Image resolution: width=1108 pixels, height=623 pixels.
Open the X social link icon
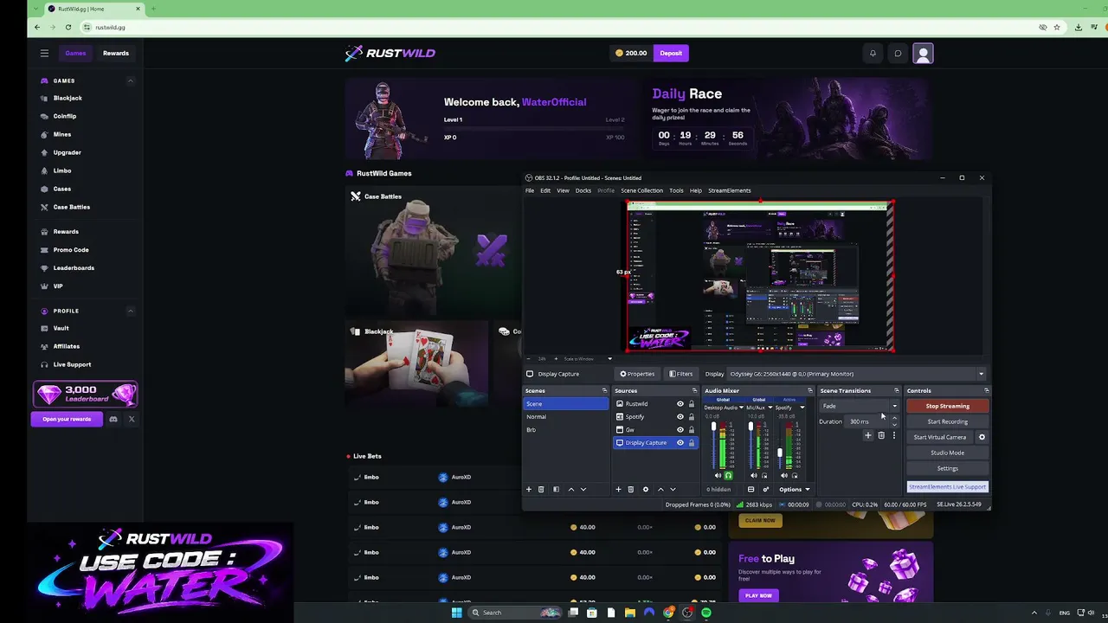[132, 419]
